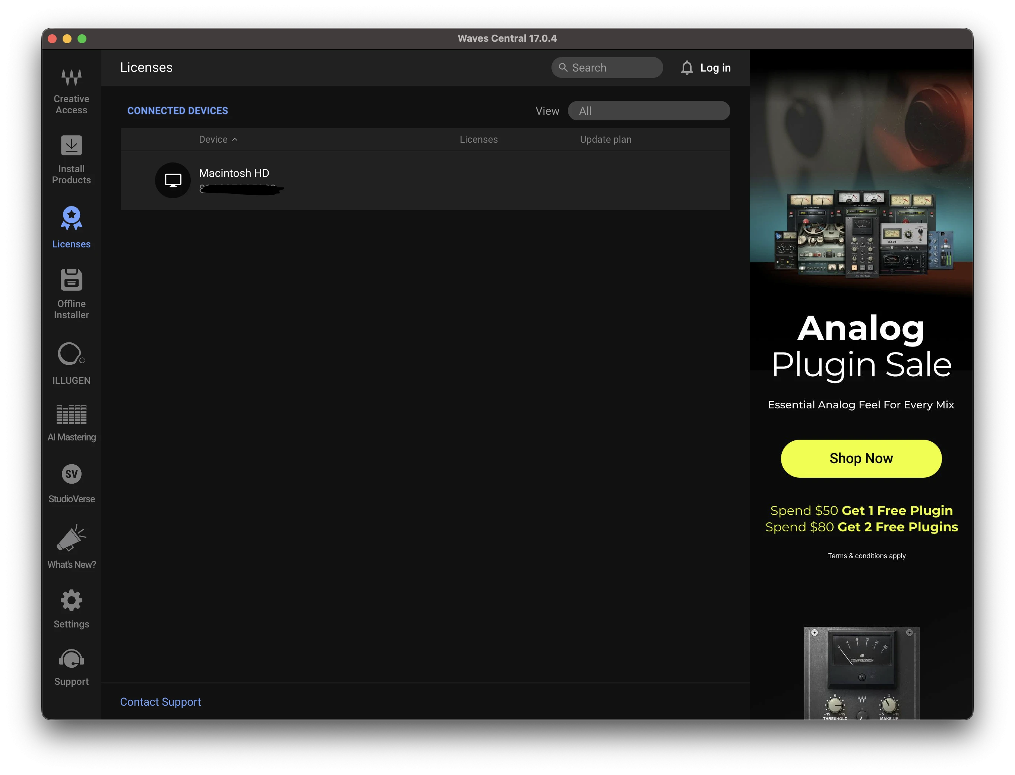Click the Update plan column header
Image resolution: width=1015 pixels, height=775 pixels.
click(x=605, y=139)
